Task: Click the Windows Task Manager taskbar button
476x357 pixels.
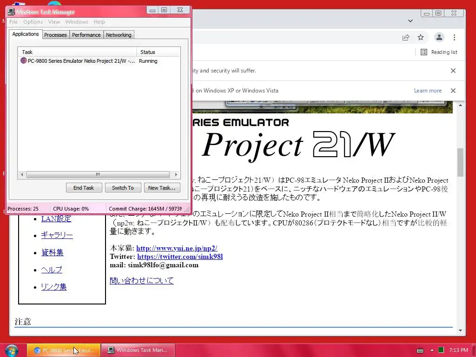Action: (138, 350)
